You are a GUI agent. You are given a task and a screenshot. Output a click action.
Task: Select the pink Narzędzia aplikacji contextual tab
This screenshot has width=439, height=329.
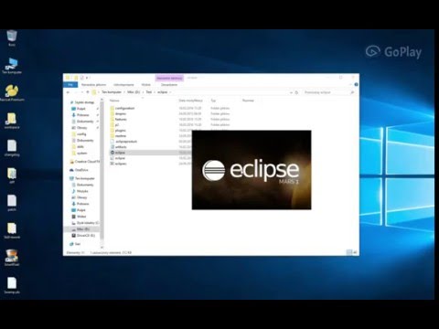pos(169,78)
